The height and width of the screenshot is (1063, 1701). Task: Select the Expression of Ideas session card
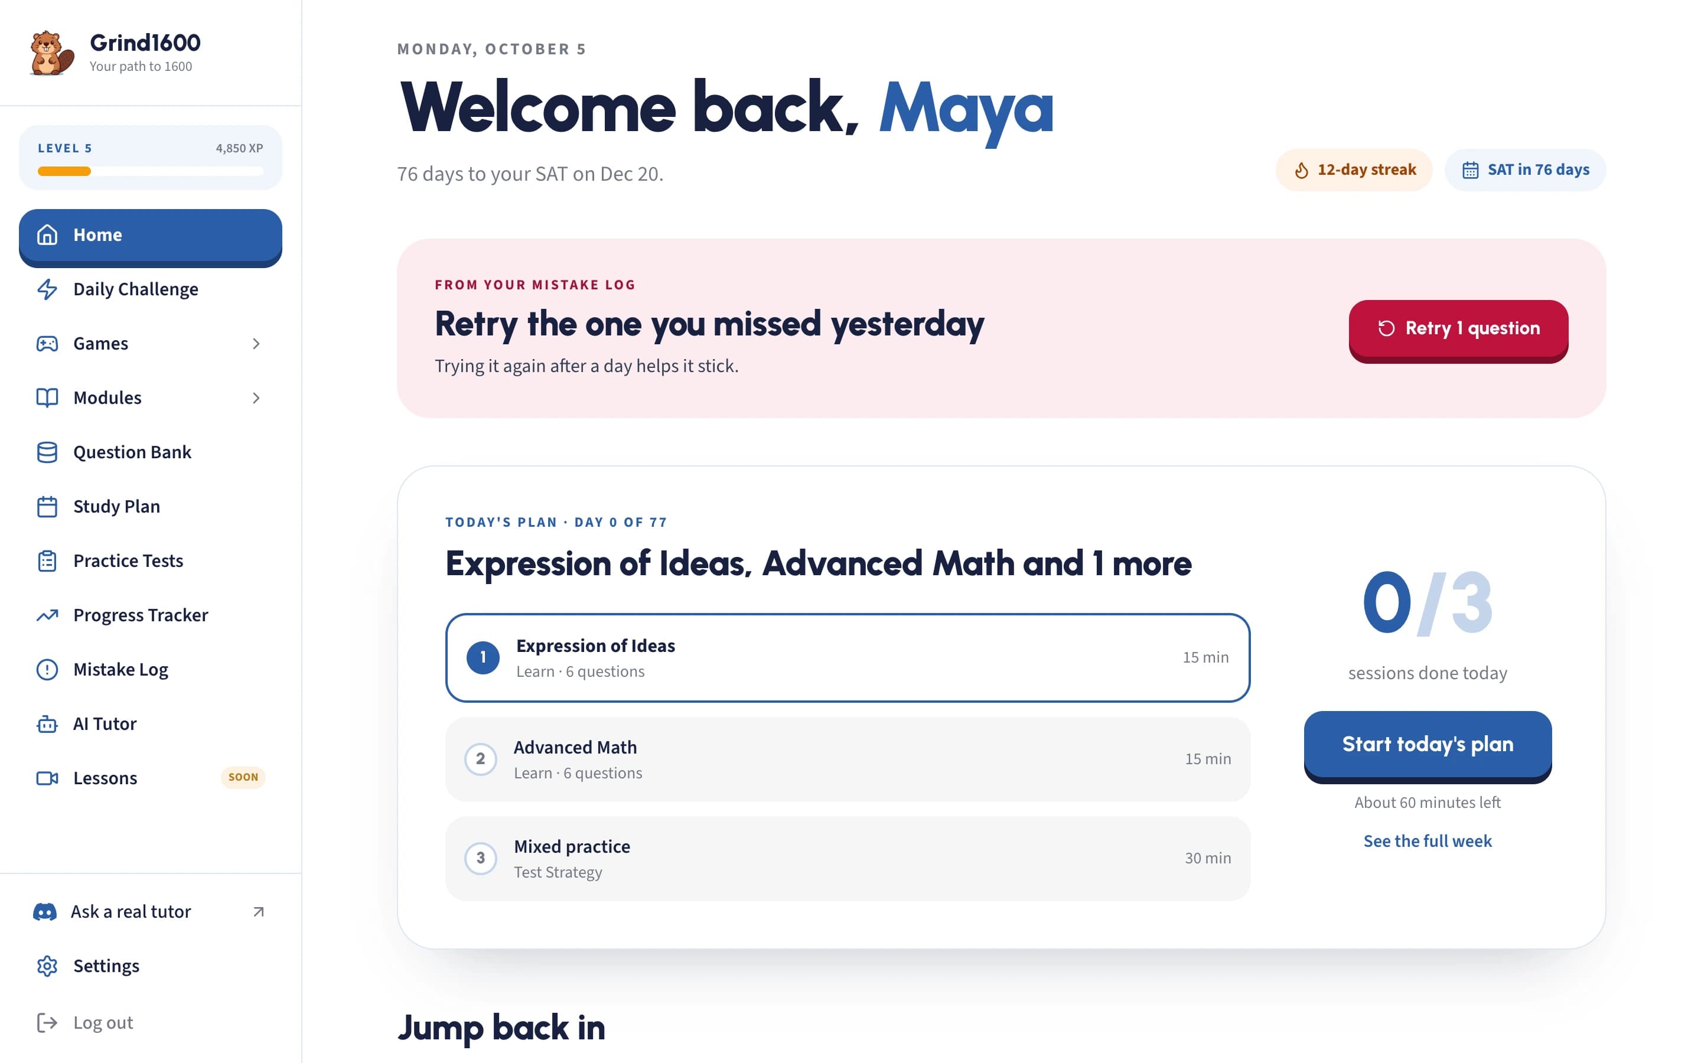tap(848, 657)
